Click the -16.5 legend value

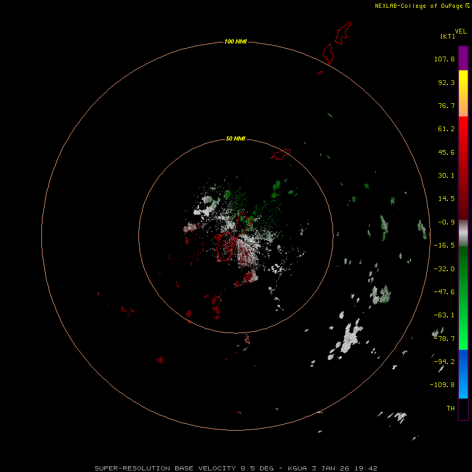(x=444, y=245)
